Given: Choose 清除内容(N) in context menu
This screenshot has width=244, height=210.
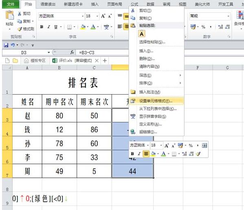Looking at the screenshot, I should point(156,66).
